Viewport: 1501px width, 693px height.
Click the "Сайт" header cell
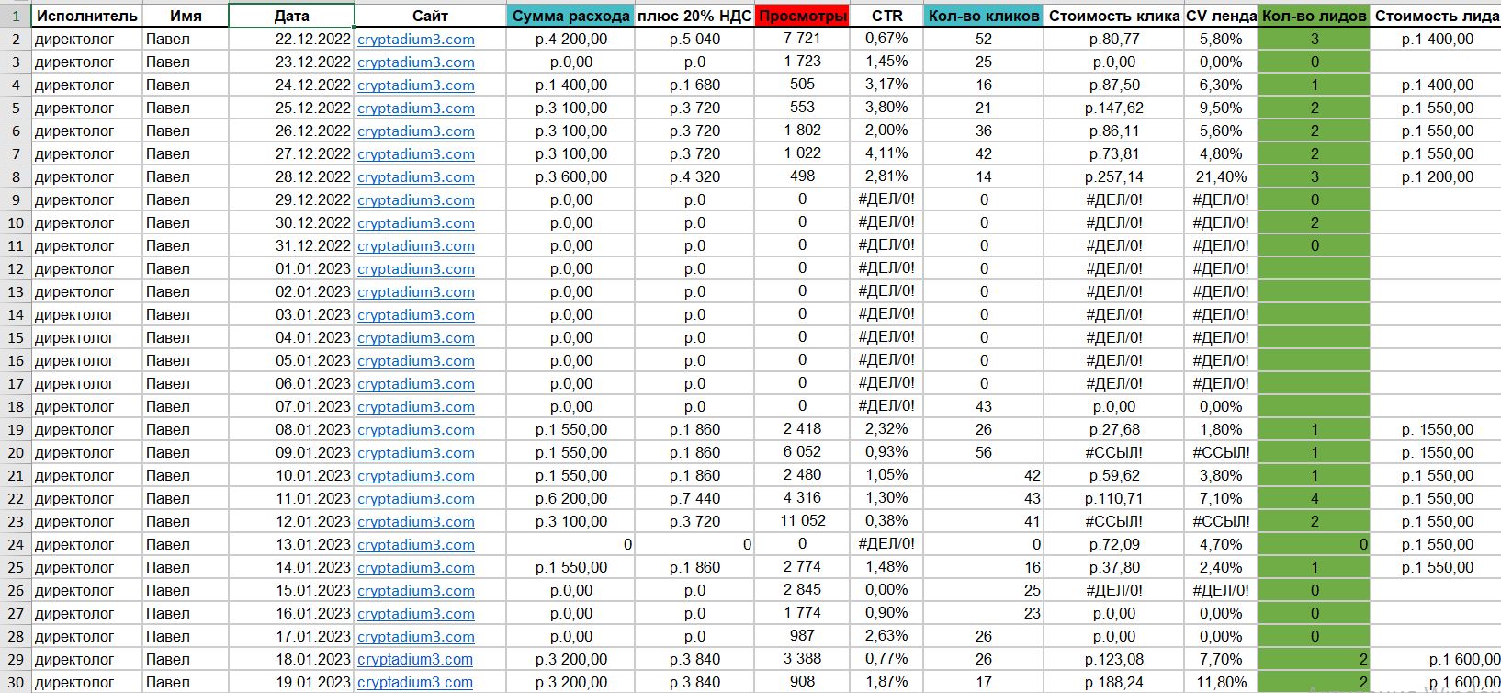(430, 16)
